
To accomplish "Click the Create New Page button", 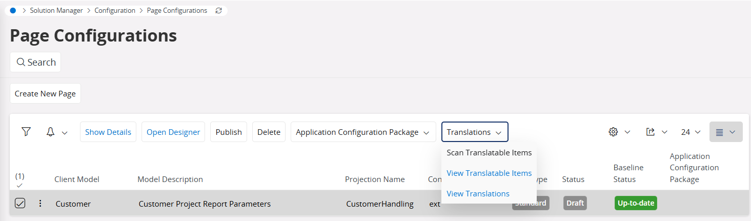I will (45, 93).
